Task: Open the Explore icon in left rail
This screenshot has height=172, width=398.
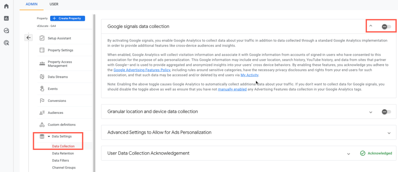Action: tap(6, 31)
